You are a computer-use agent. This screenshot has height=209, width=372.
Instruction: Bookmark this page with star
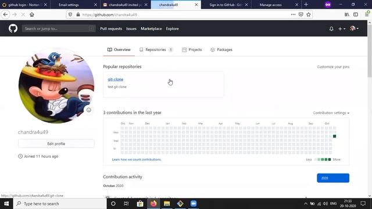coord(309,15)
